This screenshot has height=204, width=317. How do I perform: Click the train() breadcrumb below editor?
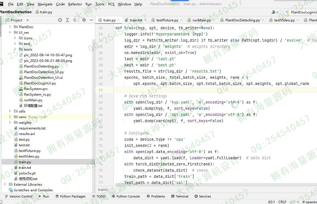coord(103,189)
